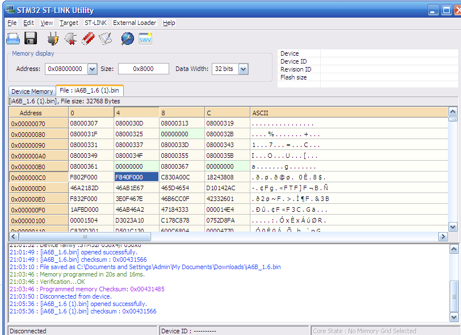Select cell 47184333 in row 0x000000F0
Image resolution: width=461 pixels, height=335 pixels.
pos(182,210)
